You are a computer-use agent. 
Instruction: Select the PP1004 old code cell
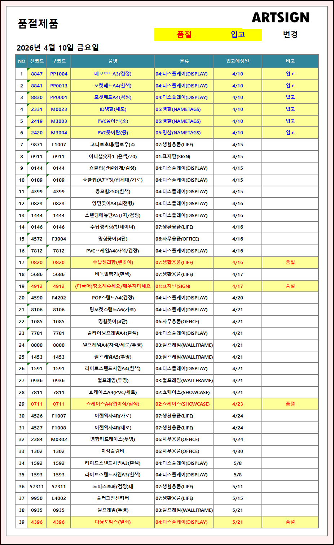59,74
